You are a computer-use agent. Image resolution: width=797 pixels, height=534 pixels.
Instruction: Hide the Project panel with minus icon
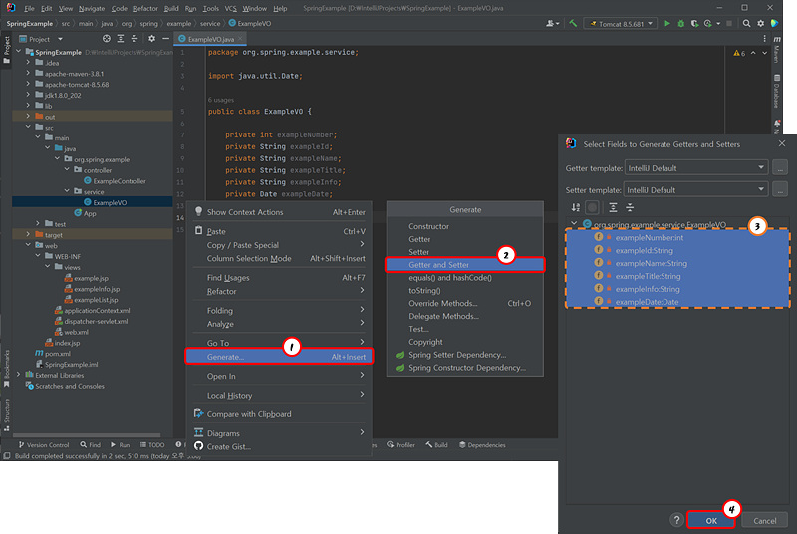[x=165, y=39]
